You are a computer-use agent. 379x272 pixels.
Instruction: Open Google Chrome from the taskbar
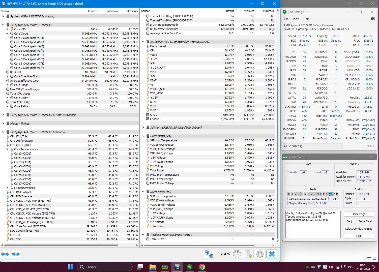pyautogui.click(x=202, y=267)
